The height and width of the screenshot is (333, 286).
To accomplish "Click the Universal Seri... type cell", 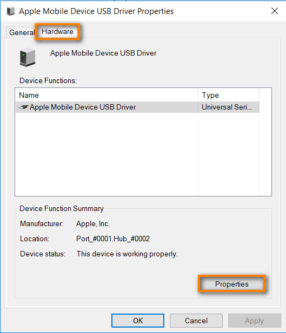I will click(227, 107).
